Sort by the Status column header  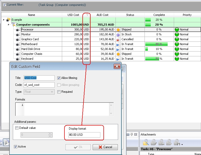[x=130, y=15]
